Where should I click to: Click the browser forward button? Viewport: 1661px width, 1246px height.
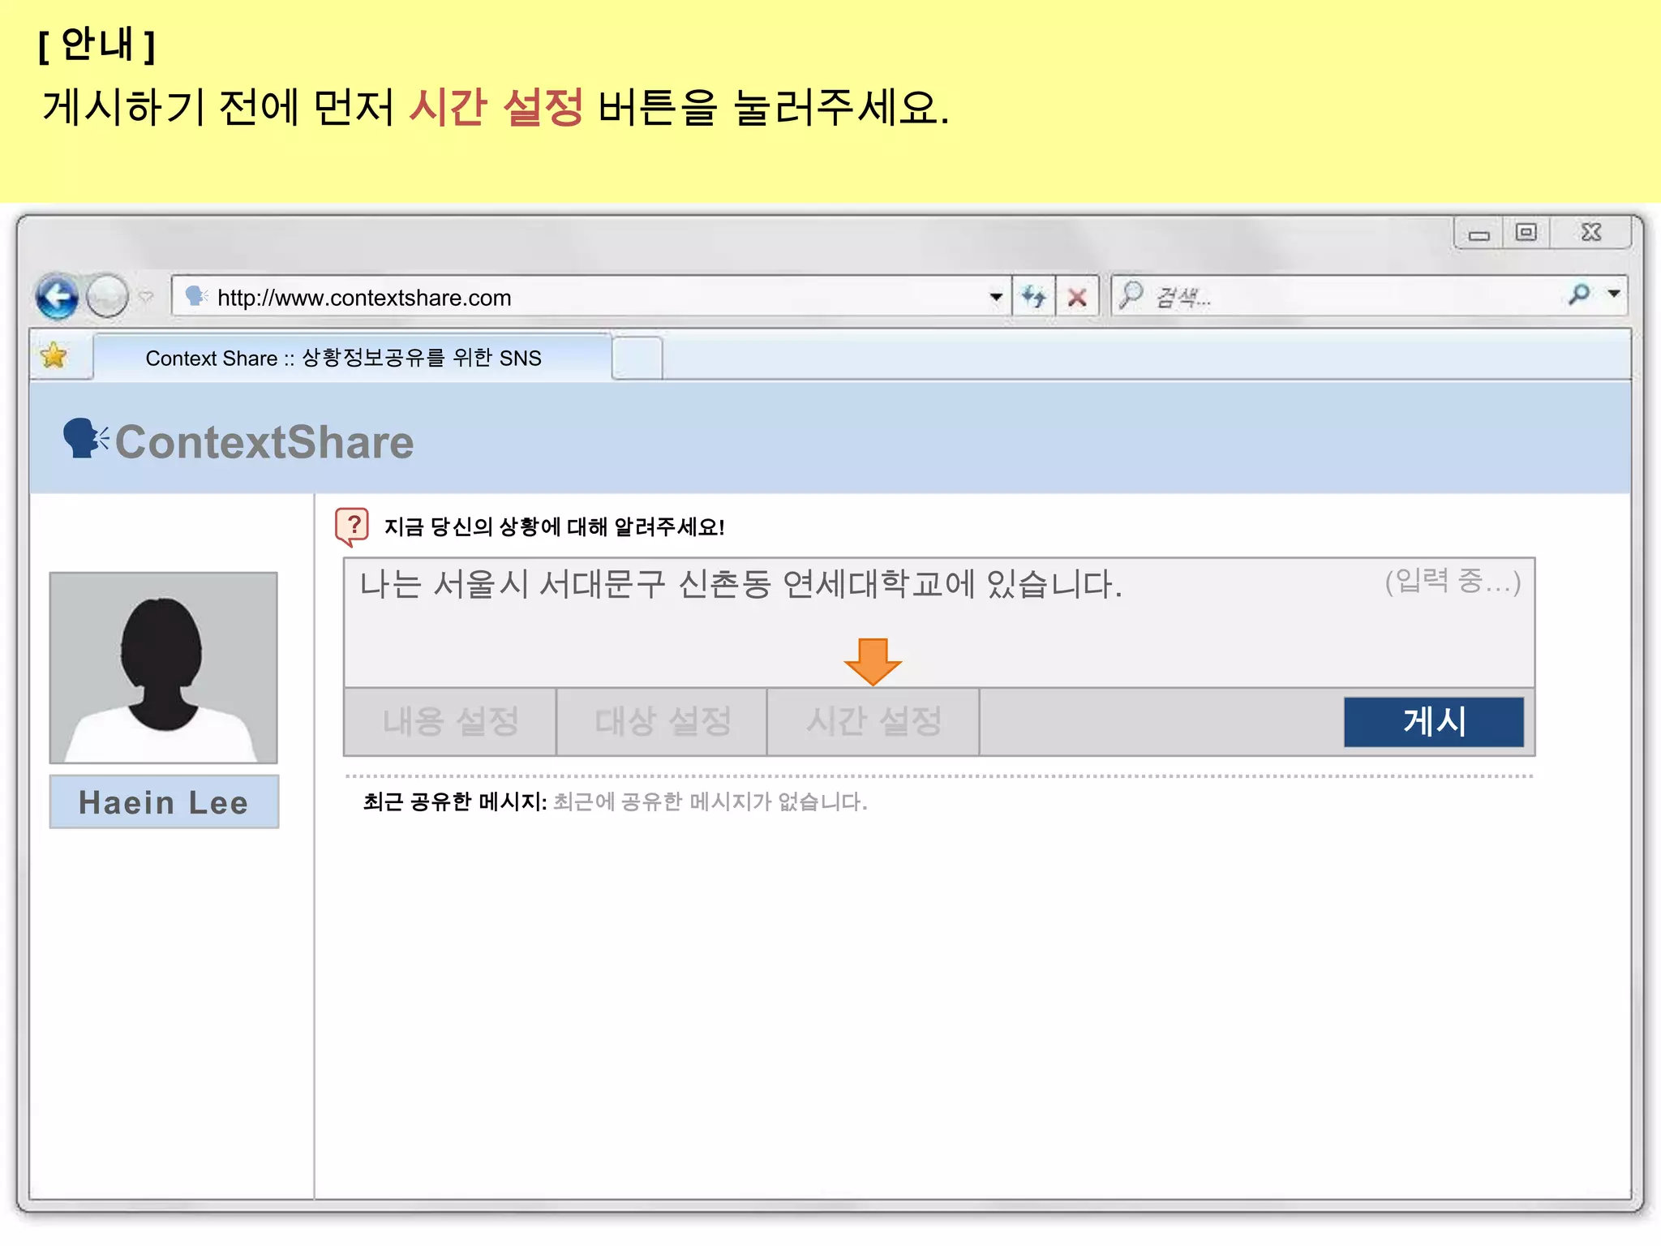[107, 296]
